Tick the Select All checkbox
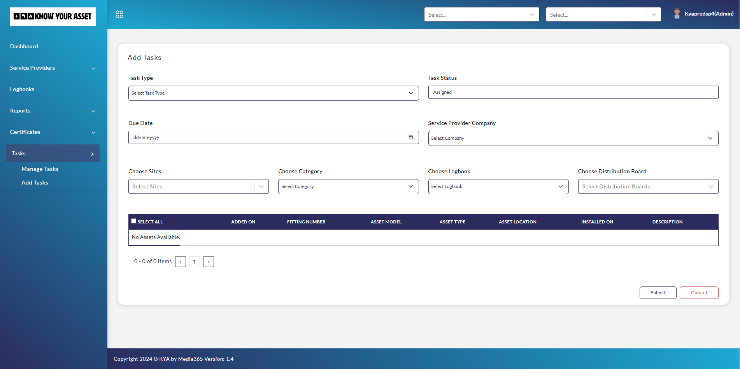This screenshot has width=740, height=369. (134, 221)
